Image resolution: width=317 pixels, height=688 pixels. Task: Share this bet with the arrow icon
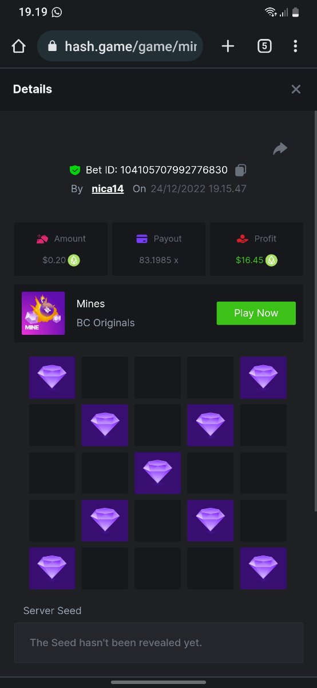280,149
